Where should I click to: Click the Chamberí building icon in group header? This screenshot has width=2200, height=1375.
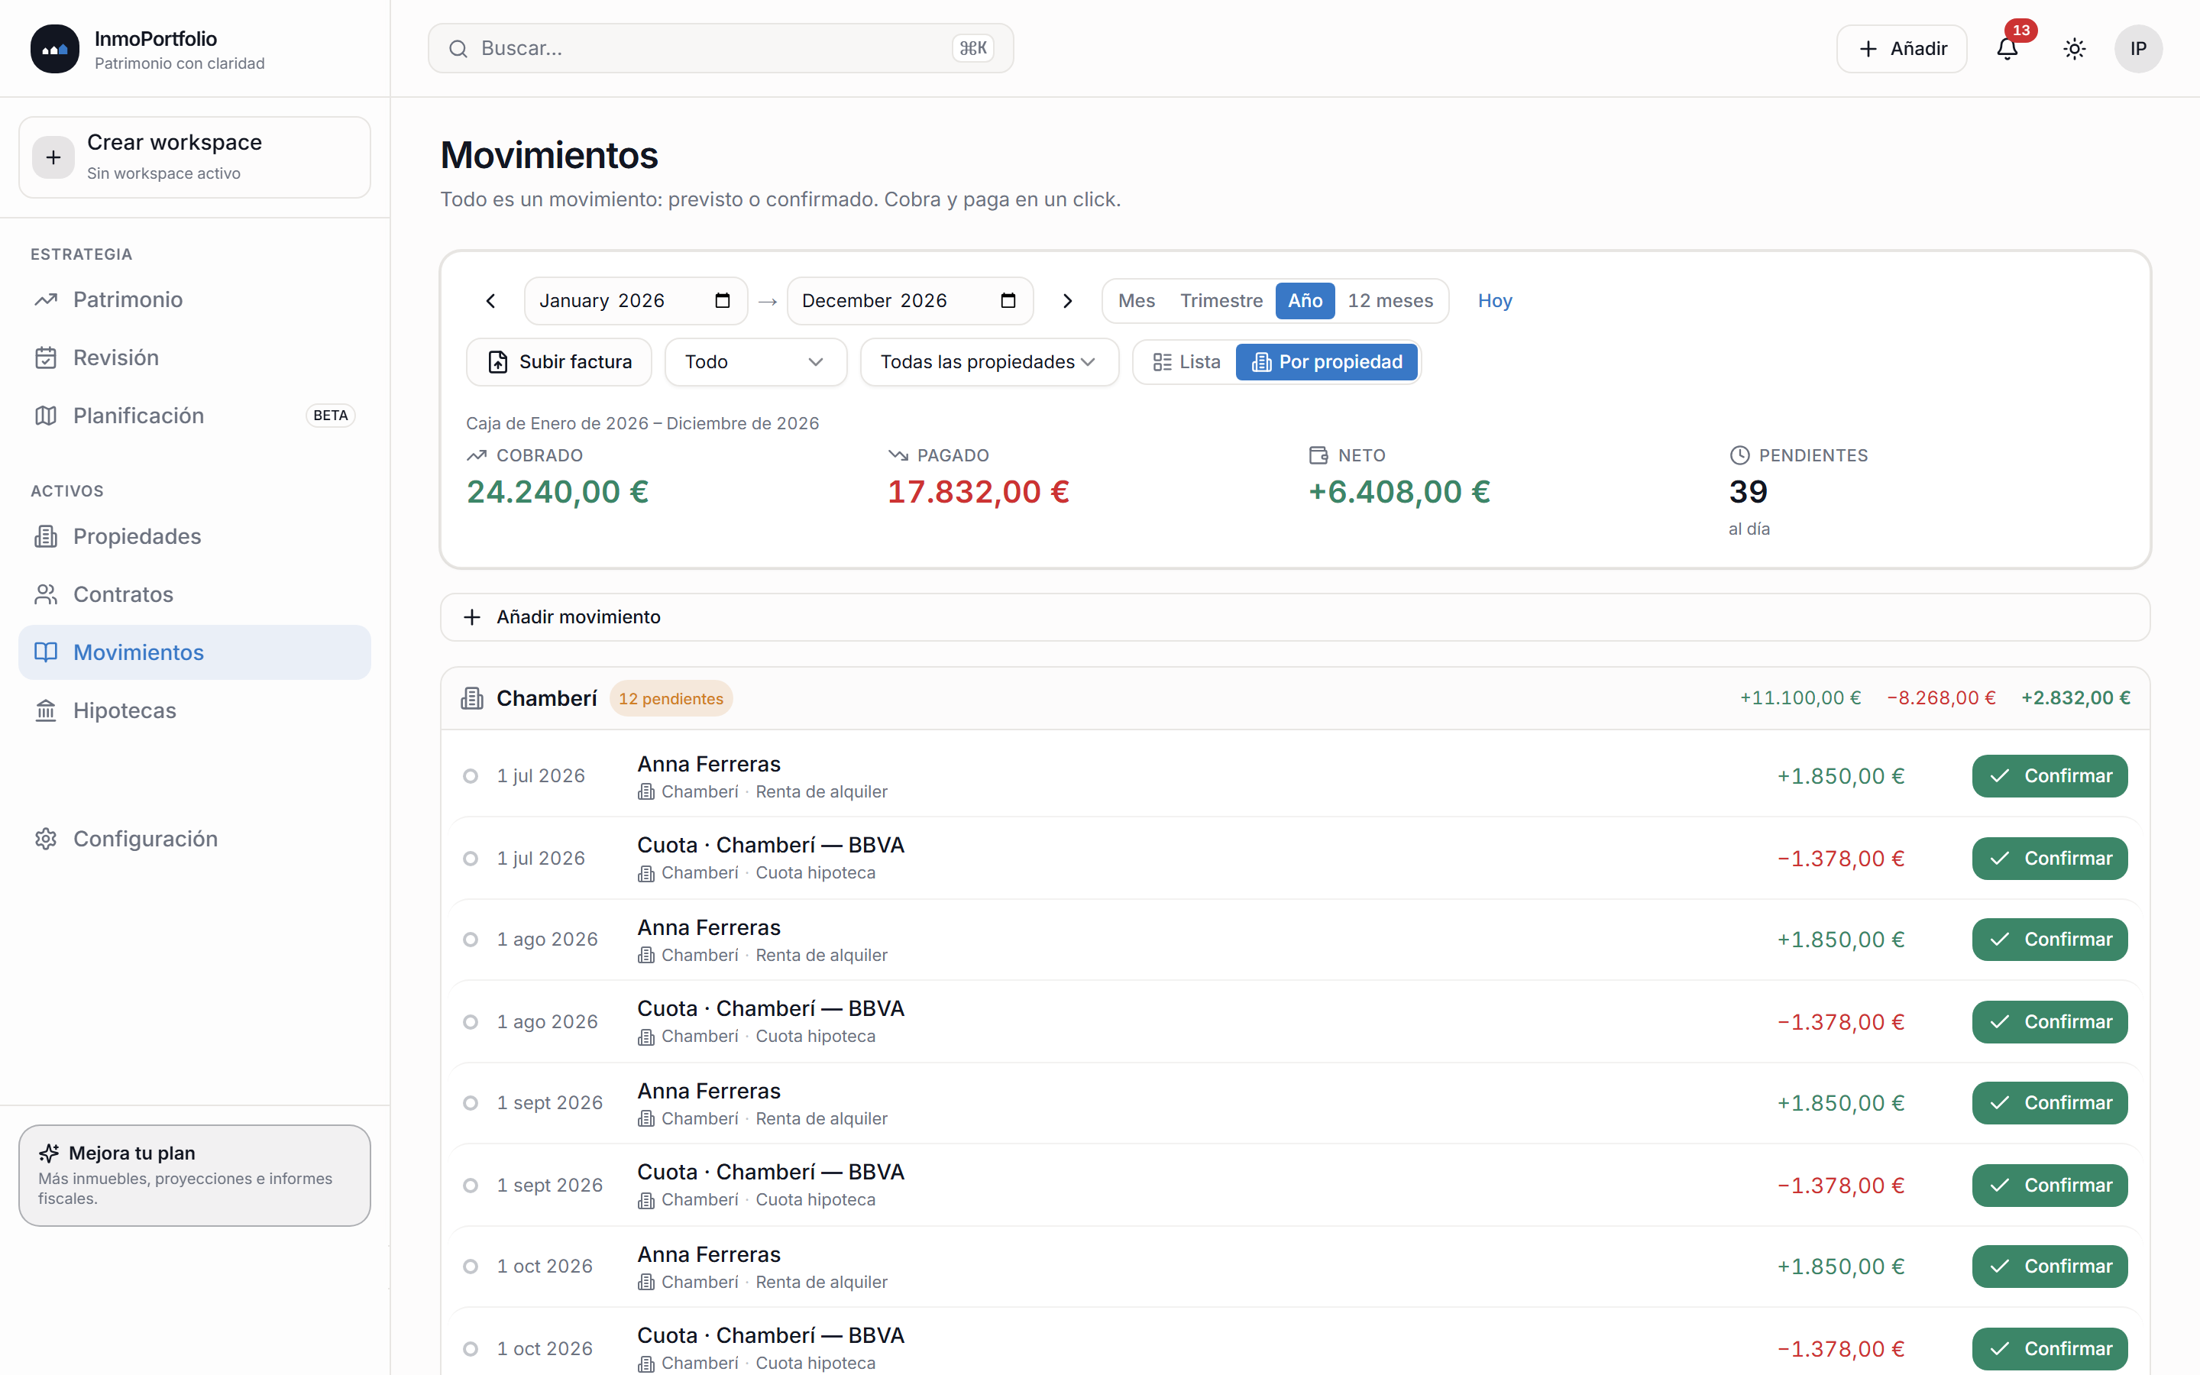(472, 698)
